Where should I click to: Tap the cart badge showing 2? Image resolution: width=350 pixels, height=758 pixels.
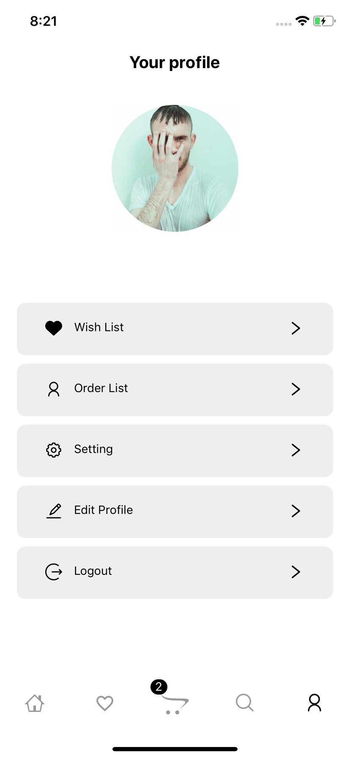[159, 687]
